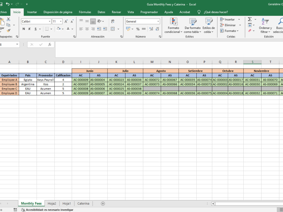Screen dimensions: 283x212
Task: Decrease decimal places
Action: click(x=157, y=29)
